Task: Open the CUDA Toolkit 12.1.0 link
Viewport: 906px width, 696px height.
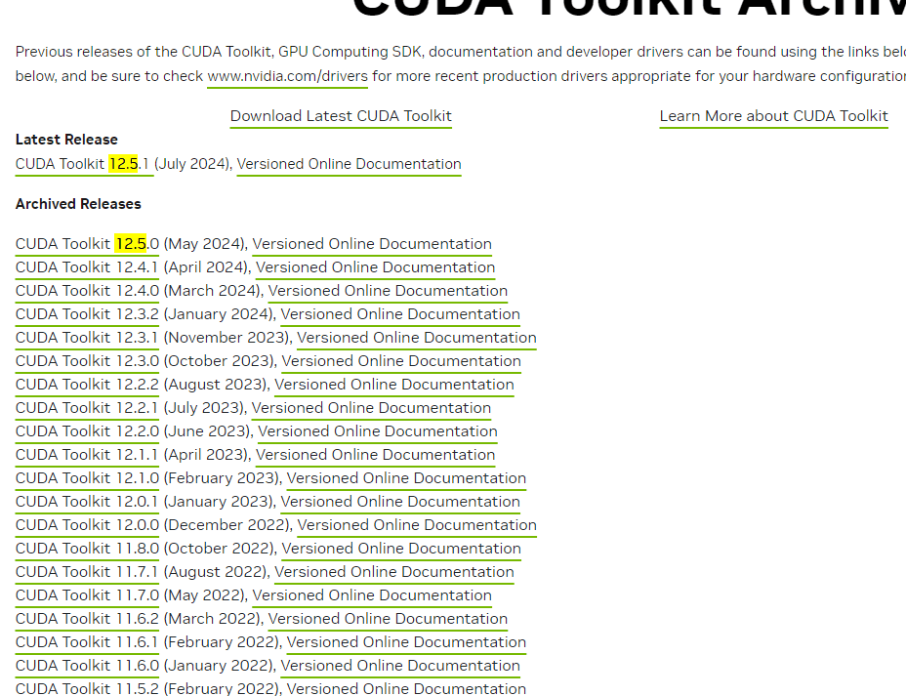Action: 87,477
